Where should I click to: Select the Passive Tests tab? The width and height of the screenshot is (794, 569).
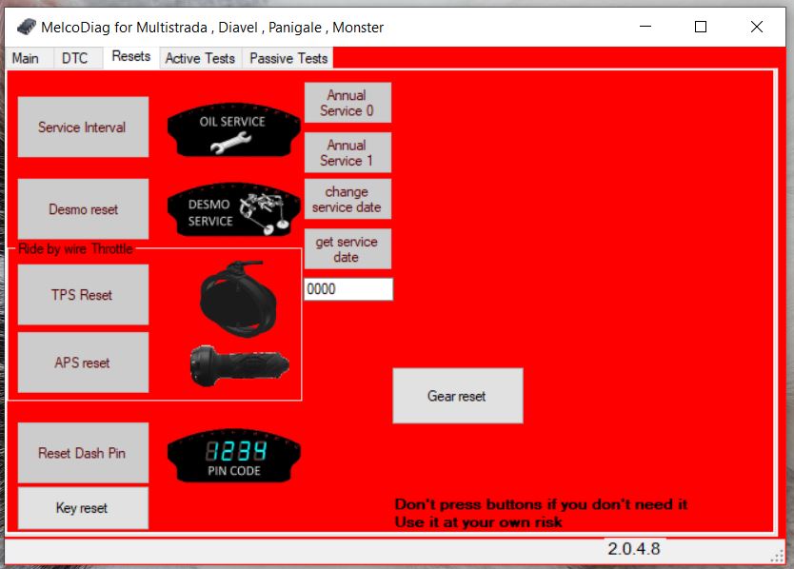tap(288, 58)
